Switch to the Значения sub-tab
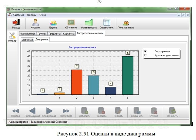 tap(27, 40)
